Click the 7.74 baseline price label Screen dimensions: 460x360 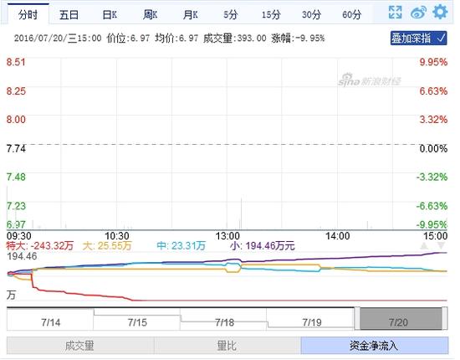tap(16, 148)
